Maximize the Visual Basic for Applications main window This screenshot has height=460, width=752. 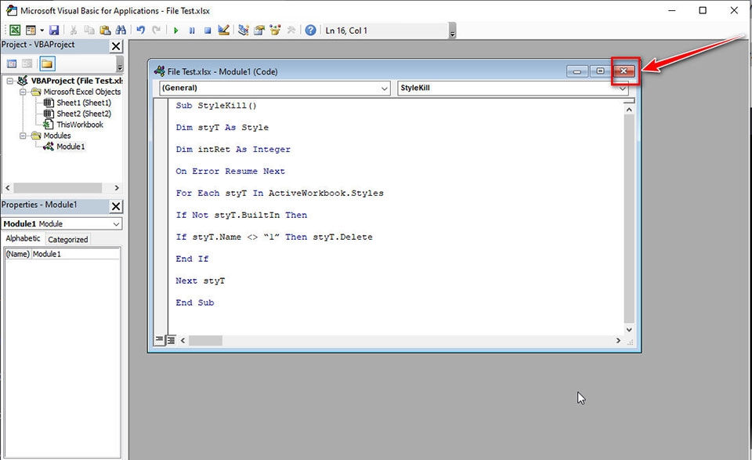703,10
